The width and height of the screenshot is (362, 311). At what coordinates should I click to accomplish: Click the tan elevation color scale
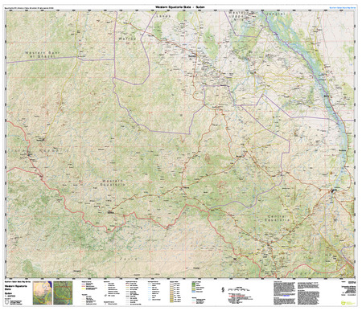click(171, 292)
